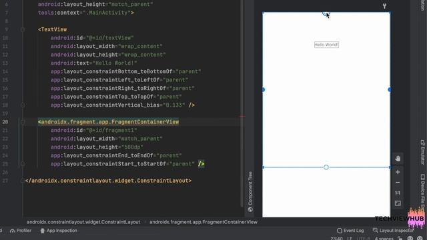Click the layout_width "match_parent" on line 22
Viewport: 427px width, 240px height.
pyautogui.click(x=107, y=139)
